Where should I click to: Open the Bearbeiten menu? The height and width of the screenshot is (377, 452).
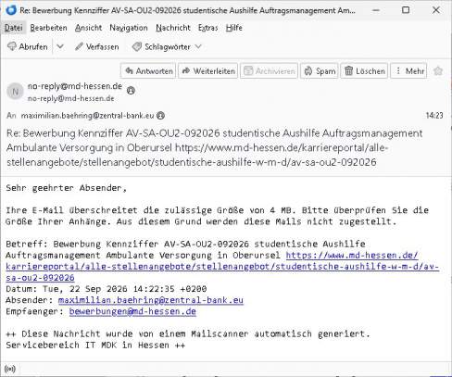click(48, 28)
